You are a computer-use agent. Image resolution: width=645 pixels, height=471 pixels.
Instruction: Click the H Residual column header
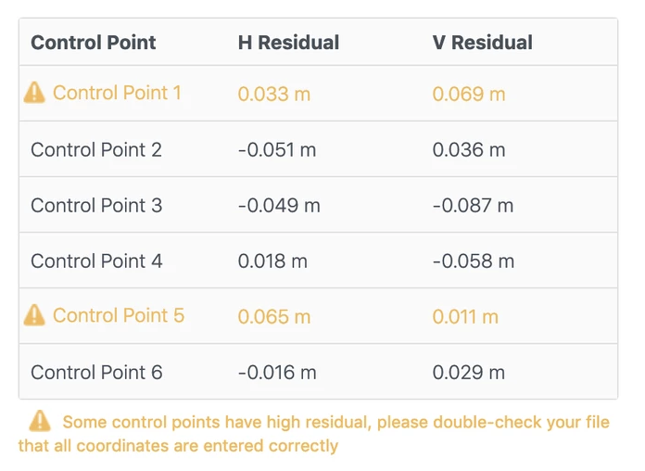point(289,43)
